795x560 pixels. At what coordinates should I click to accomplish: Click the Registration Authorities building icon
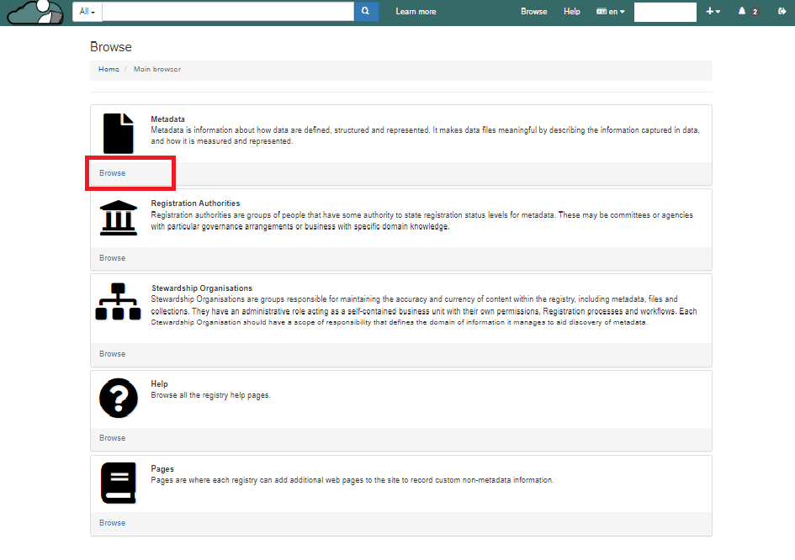[118, 218]
